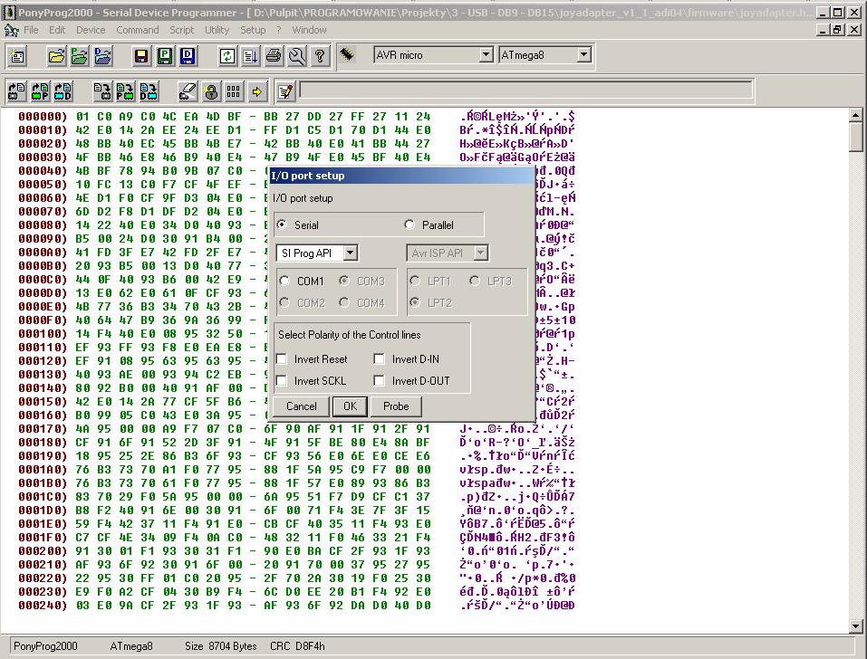Click Cancel in I/O port setup
Screen dimensions: 867x659
coord(302,406)
